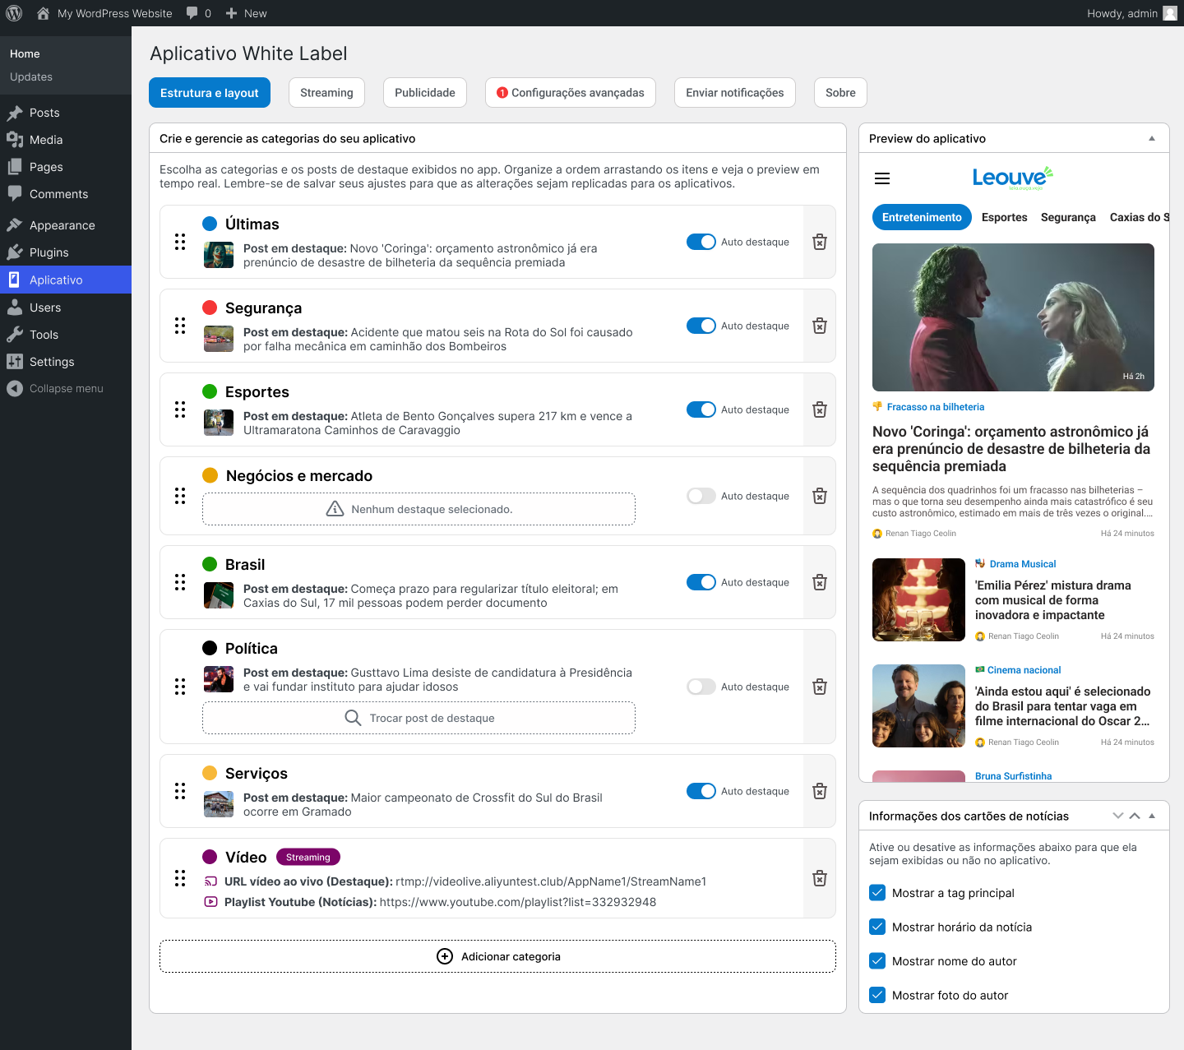Enable Auto destaque for Negócios e mercado
The image size is (1184, 1050).
pyautogui.click(x=701, y=496)
